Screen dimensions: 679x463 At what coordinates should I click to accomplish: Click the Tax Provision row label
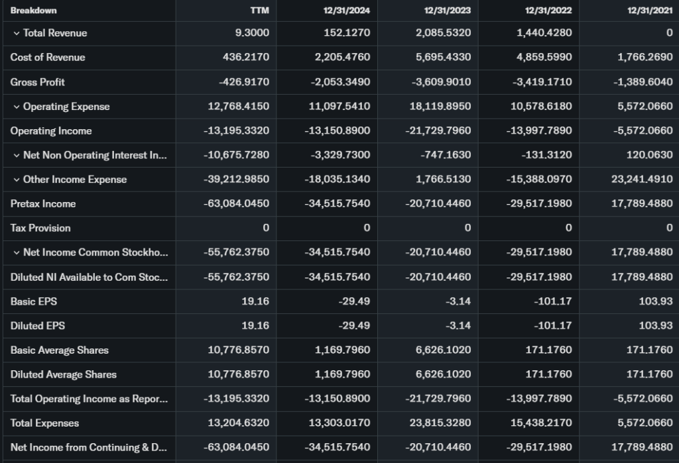[x=40, y=228]
